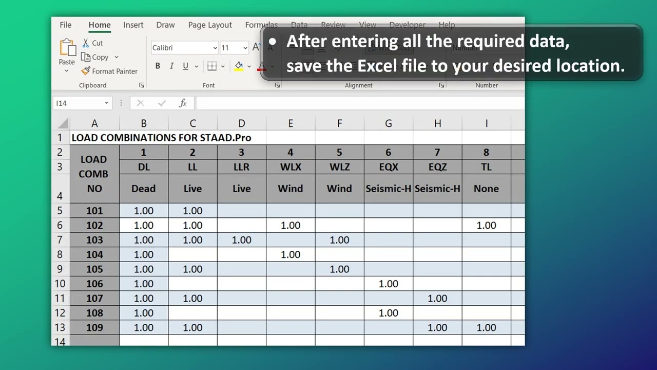This screenshot has height=370, width=657.
Task: Click the Paste clipboard icon
Action: pos(68,47)
